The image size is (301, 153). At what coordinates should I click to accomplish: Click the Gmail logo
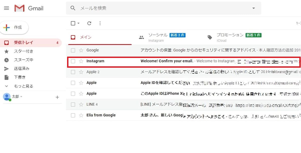pos(29,8)
